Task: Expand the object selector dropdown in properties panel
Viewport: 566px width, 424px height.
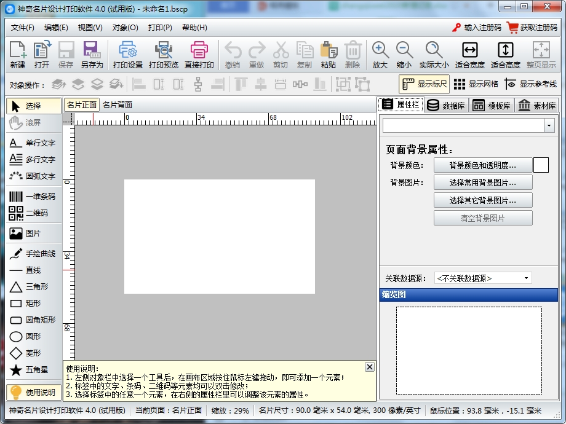Action: 548,125
